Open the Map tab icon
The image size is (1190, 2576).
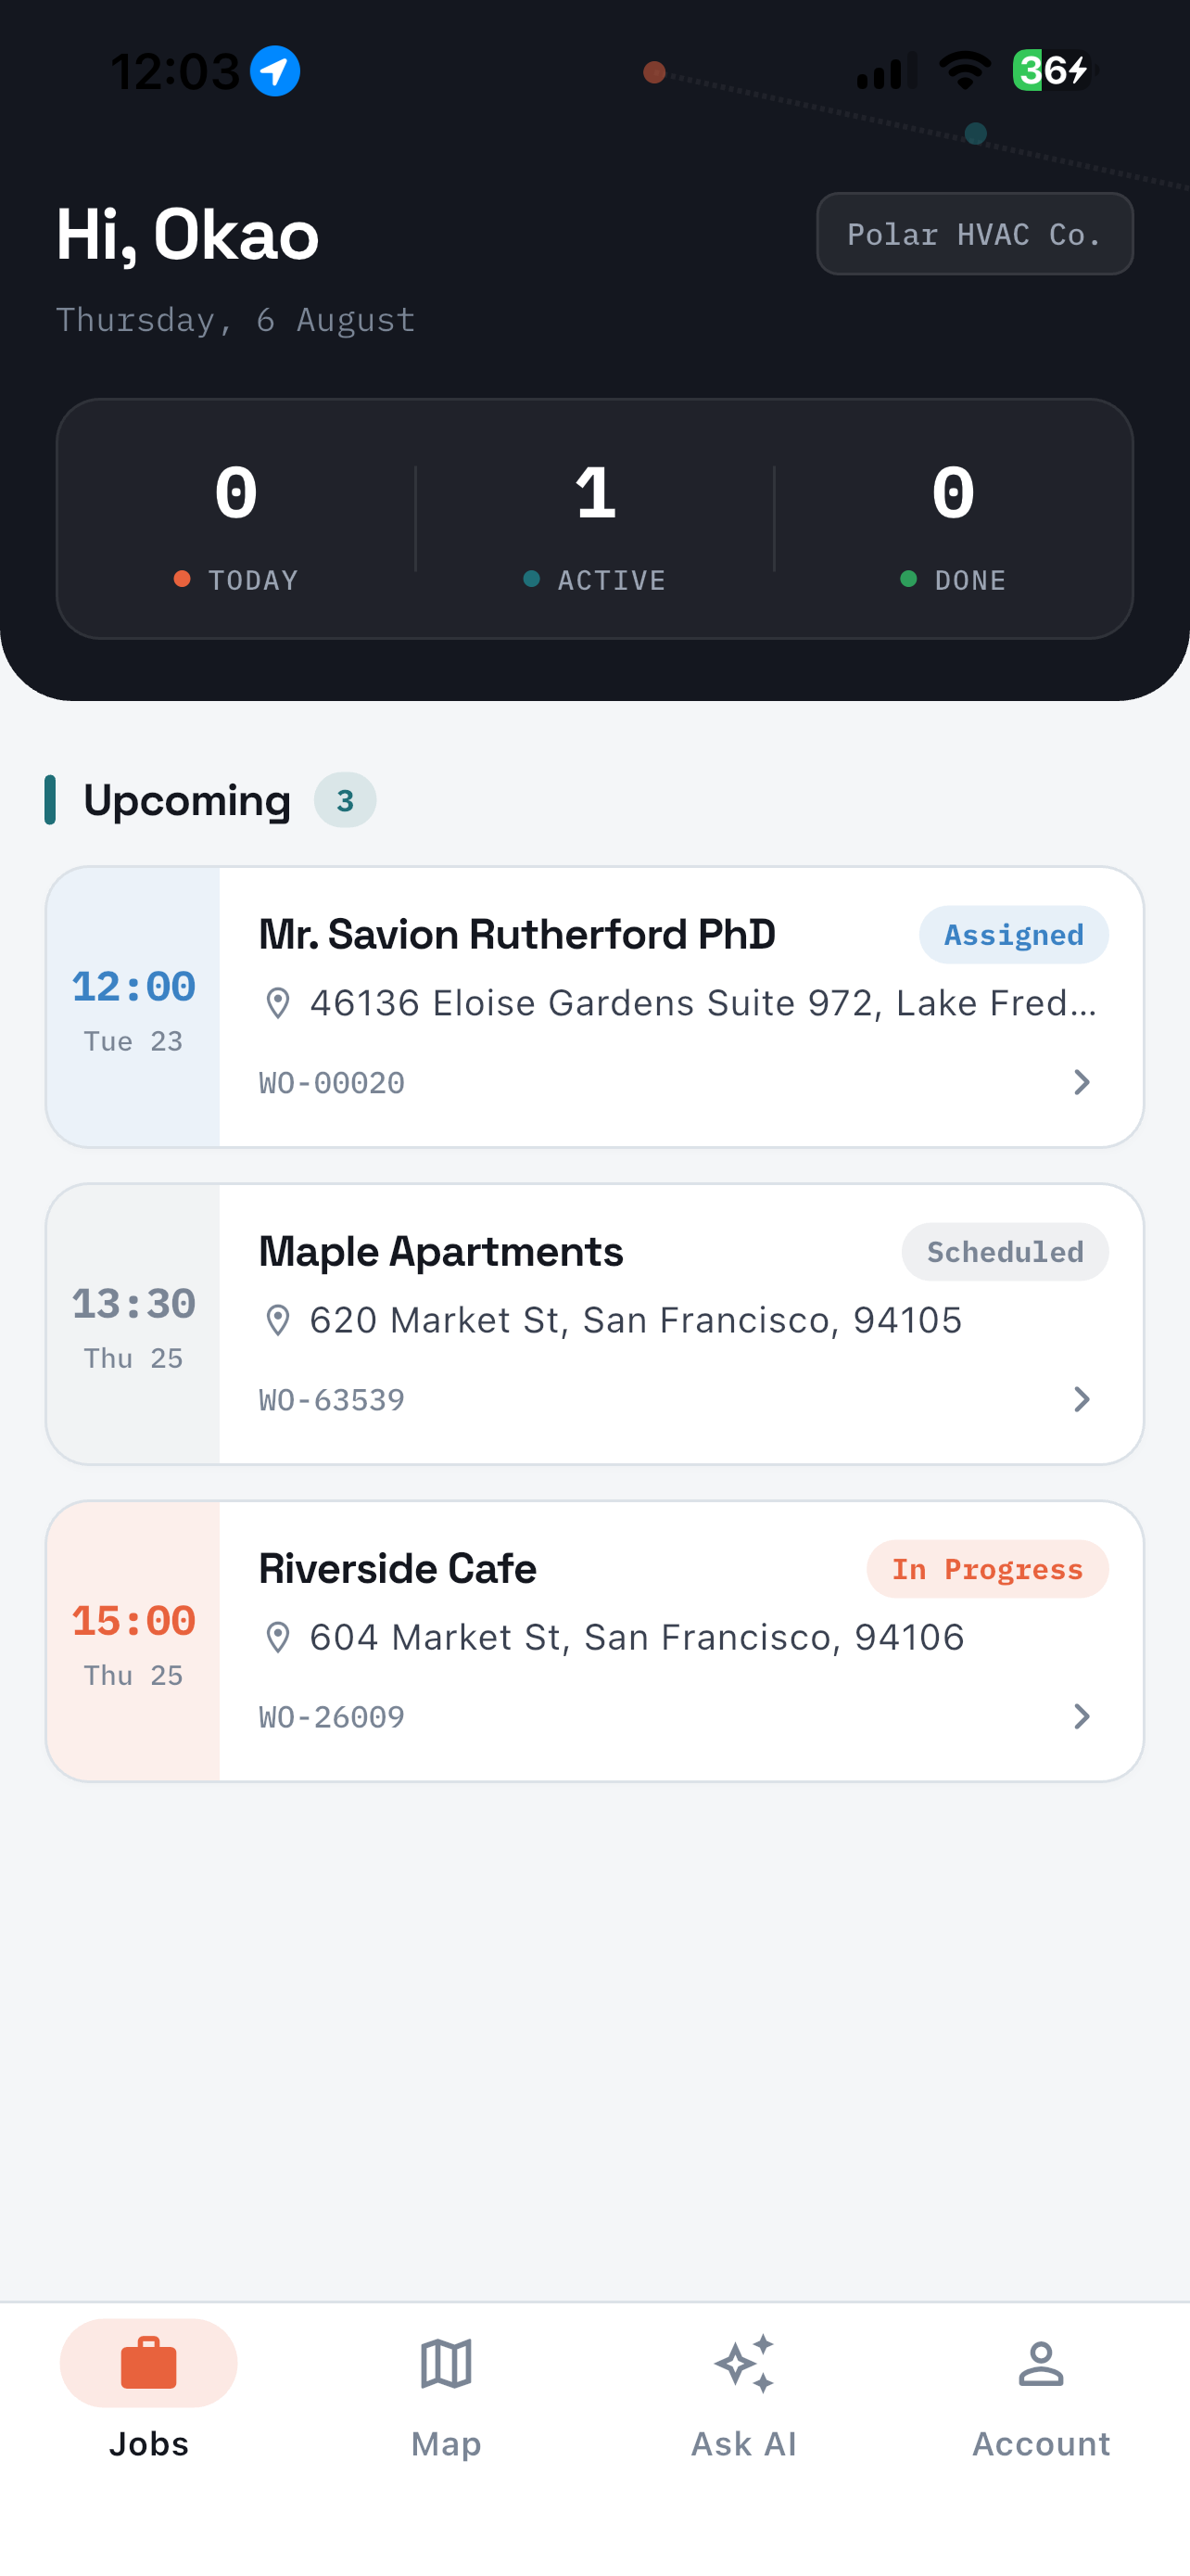pos(446,2364)
